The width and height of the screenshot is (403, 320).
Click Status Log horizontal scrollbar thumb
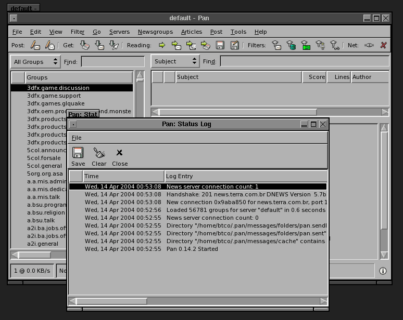[x=111, y=301]
